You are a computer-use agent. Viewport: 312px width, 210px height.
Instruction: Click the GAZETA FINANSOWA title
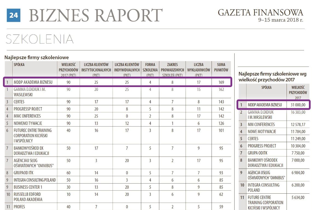click(x=260, y=13)
